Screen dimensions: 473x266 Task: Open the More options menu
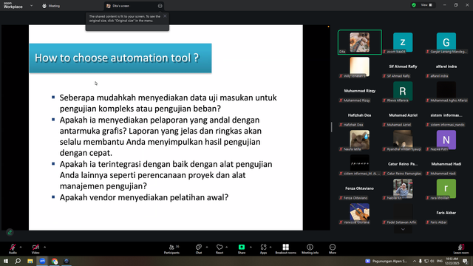(x=333, y=249)
